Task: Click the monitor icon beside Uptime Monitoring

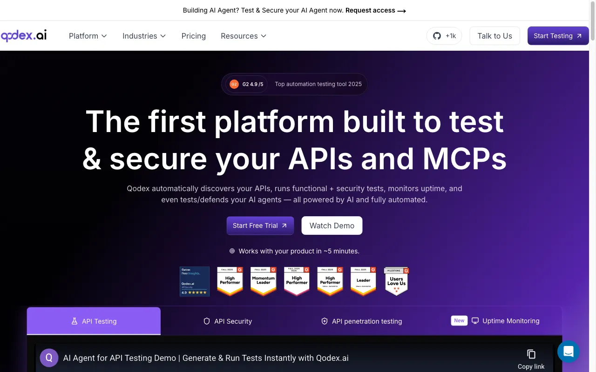Action: (475, 321)
